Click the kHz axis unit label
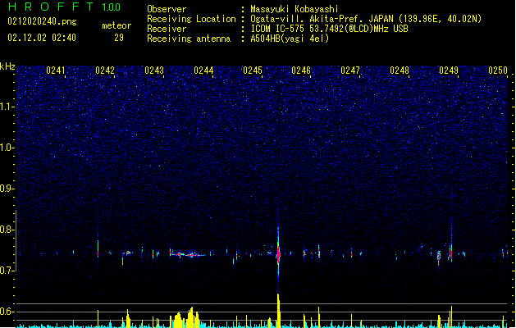Screen dimensions: 516x328 pyautogui.click(x=7, y=66)
